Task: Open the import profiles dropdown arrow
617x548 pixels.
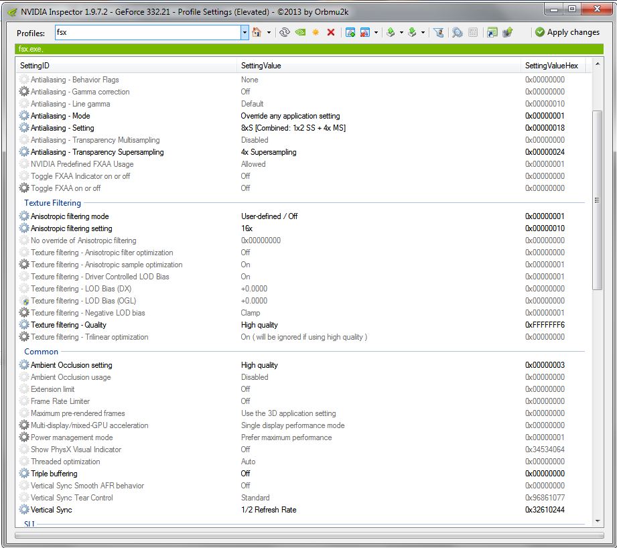Action: [x=423, y=33]
